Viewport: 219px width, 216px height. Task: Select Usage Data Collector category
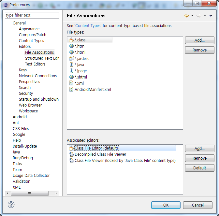click(31, 176)
